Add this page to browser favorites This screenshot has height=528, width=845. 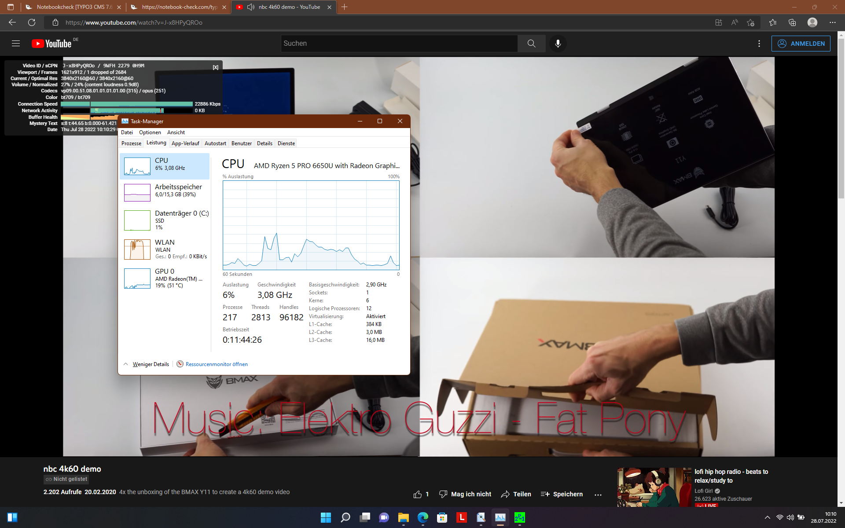click(750, 22)
